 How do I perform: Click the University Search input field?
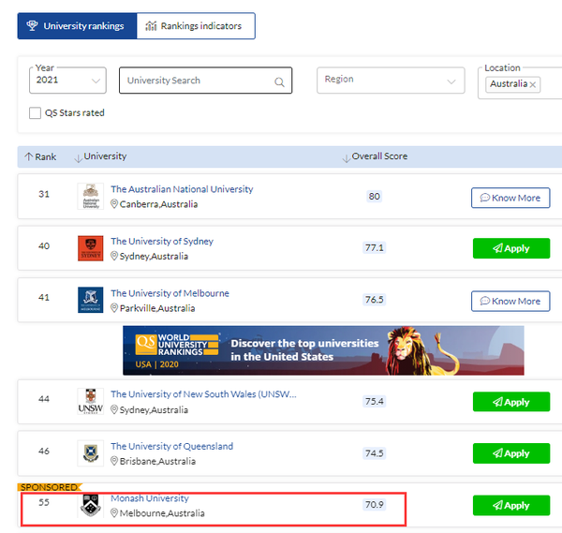pos(205,81)
